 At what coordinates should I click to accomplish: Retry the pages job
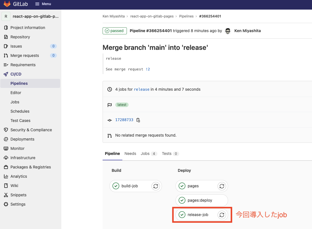222,186
